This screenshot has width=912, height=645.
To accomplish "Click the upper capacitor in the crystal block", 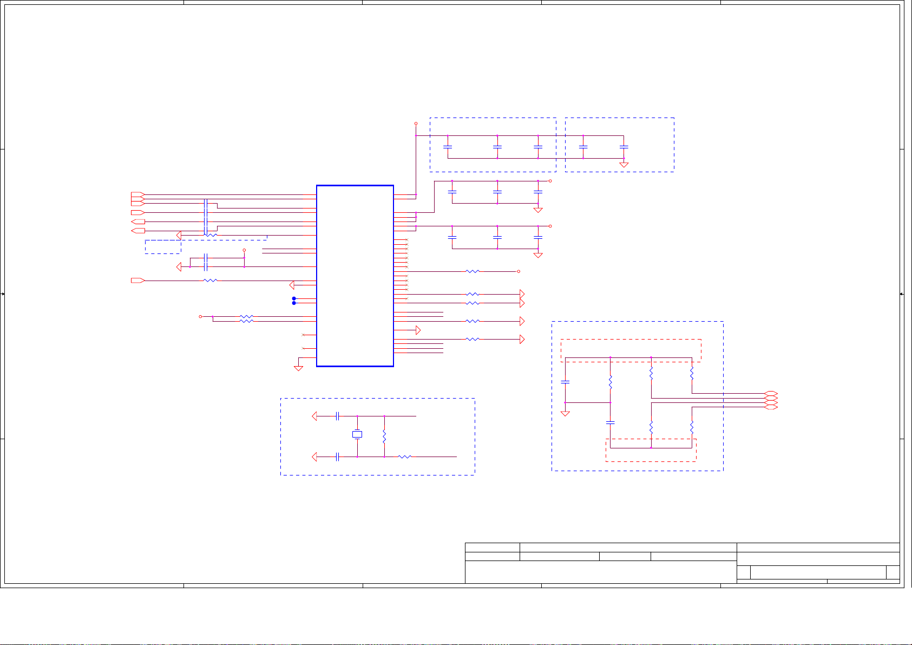I will click(x=337, y=416).
